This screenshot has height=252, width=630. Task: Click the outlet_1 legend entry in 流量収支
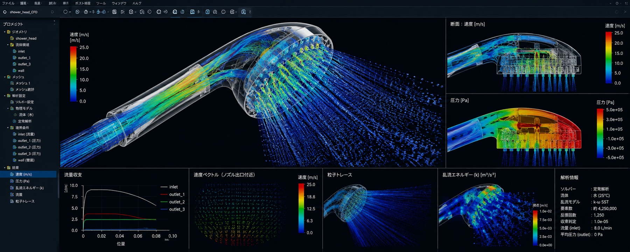pos(173,194)
